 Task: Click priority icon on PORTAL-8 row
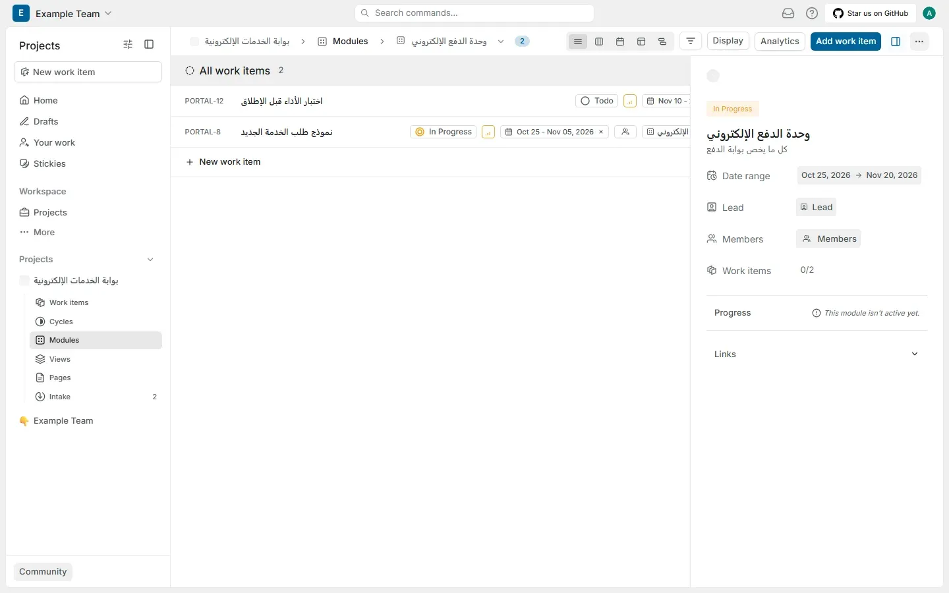[x=488, y=132]
